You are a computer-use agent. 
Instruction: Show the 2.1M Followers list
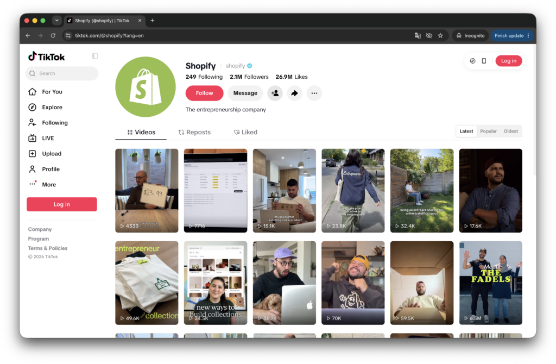pyautogui.click(x=249, y=77)
